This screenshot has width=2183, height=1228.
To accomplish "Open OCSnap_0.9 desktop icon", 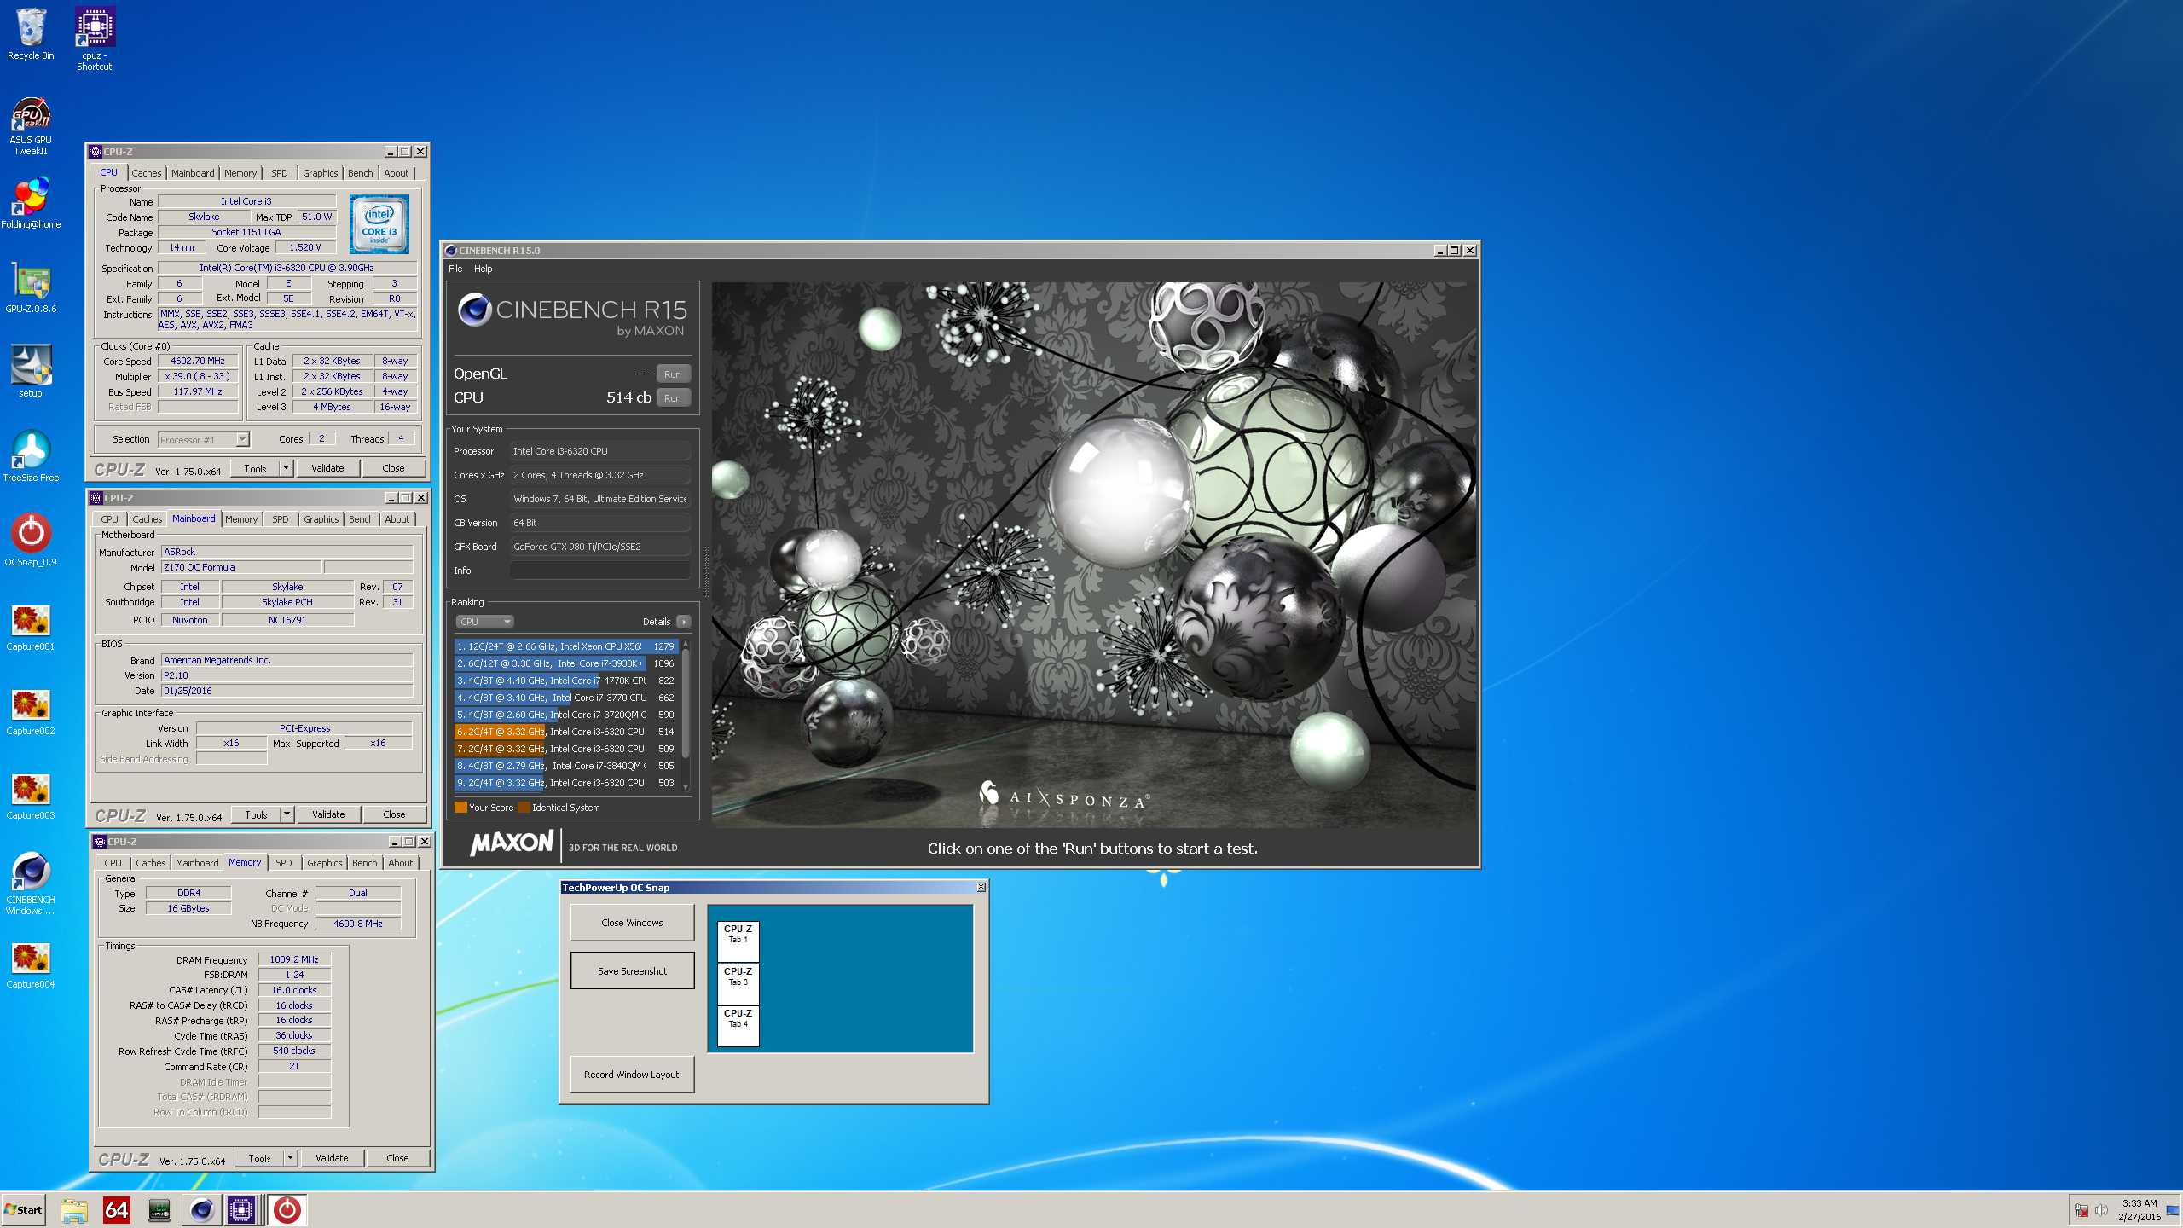I will click(x=31, y=540).
